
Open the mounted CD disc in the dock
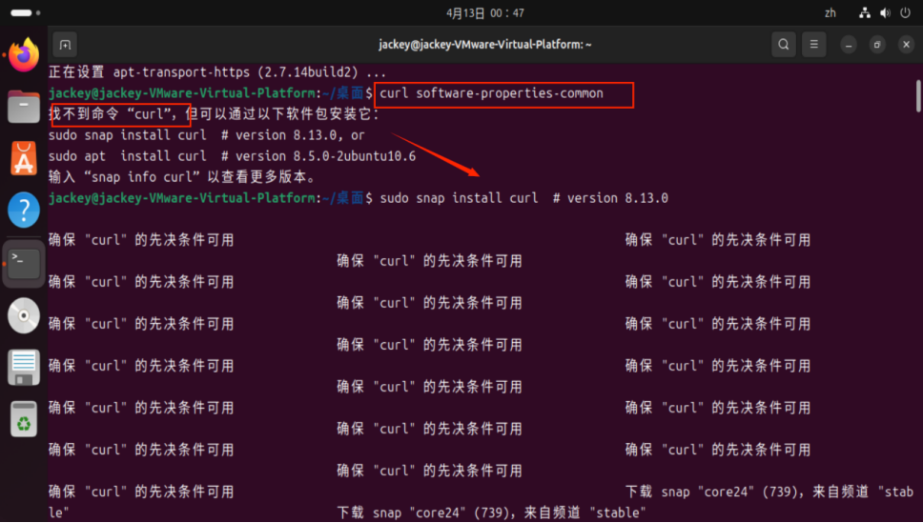click(24, 316)
